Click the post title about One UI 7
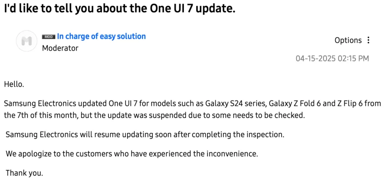The height and width of the screenshot is (187, 390). coord(120,9)
